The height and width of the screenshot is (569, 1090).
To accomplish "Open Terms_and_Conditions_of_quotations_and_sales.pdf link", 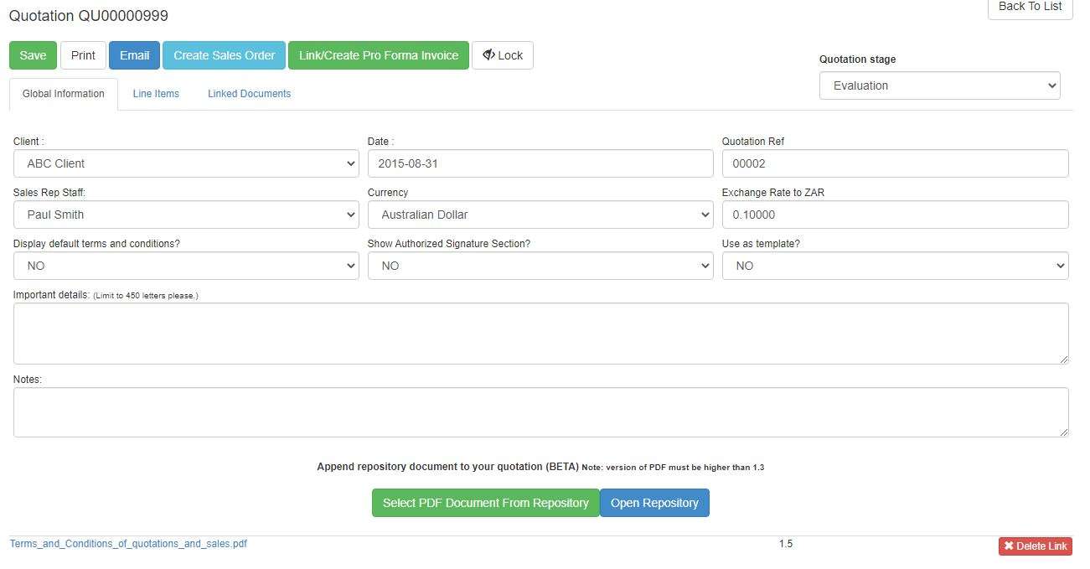I will tap(128, 544).
